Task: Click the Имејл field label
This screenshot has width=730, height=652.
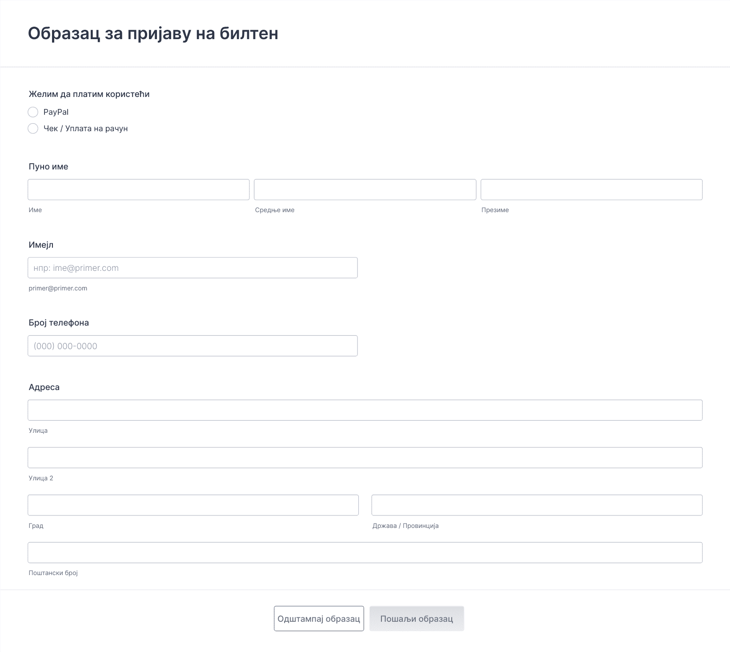Action: [x=41, y=245]
